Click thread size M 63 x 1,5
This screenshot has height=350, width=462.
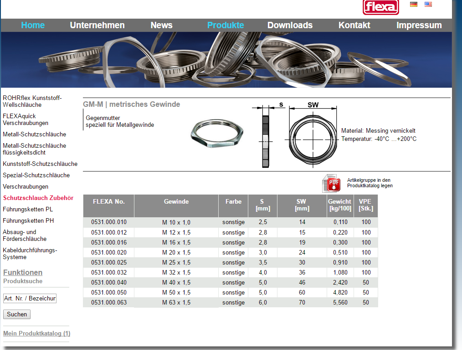click(176, 302)
